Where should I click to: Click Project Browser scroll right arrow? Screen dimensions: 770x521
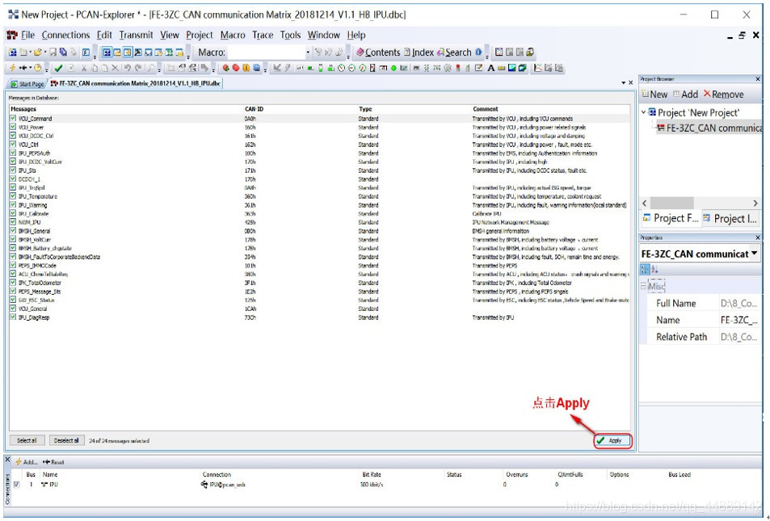(755, 203)
